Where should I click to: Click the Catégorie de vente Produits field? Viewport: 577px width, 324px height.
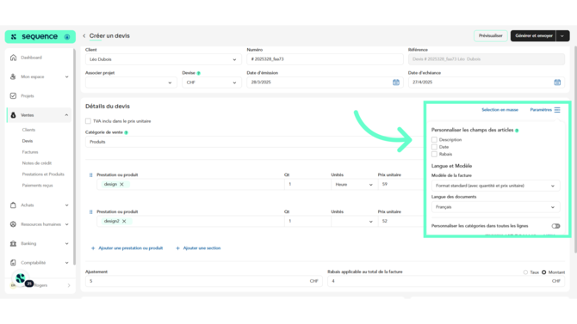click(x=255, y=142)
